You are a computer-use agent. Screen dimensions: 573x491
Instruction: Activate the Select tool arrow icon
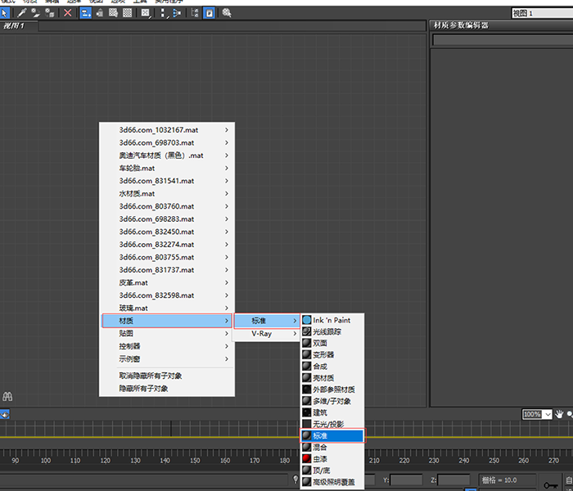pyautogui.click(x=4, y=13)
